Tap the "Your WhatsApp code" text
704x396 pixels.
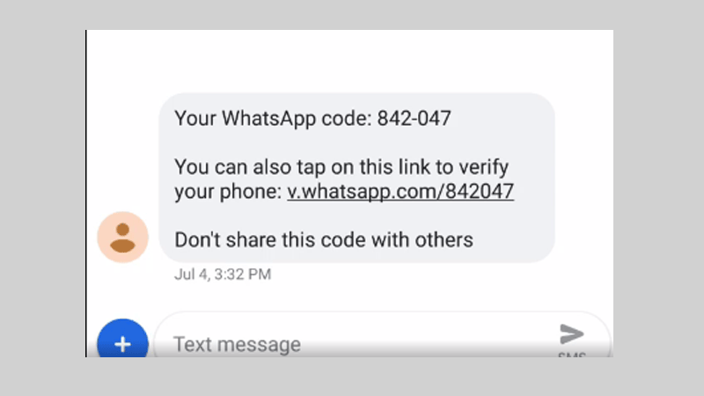[273, 119]
